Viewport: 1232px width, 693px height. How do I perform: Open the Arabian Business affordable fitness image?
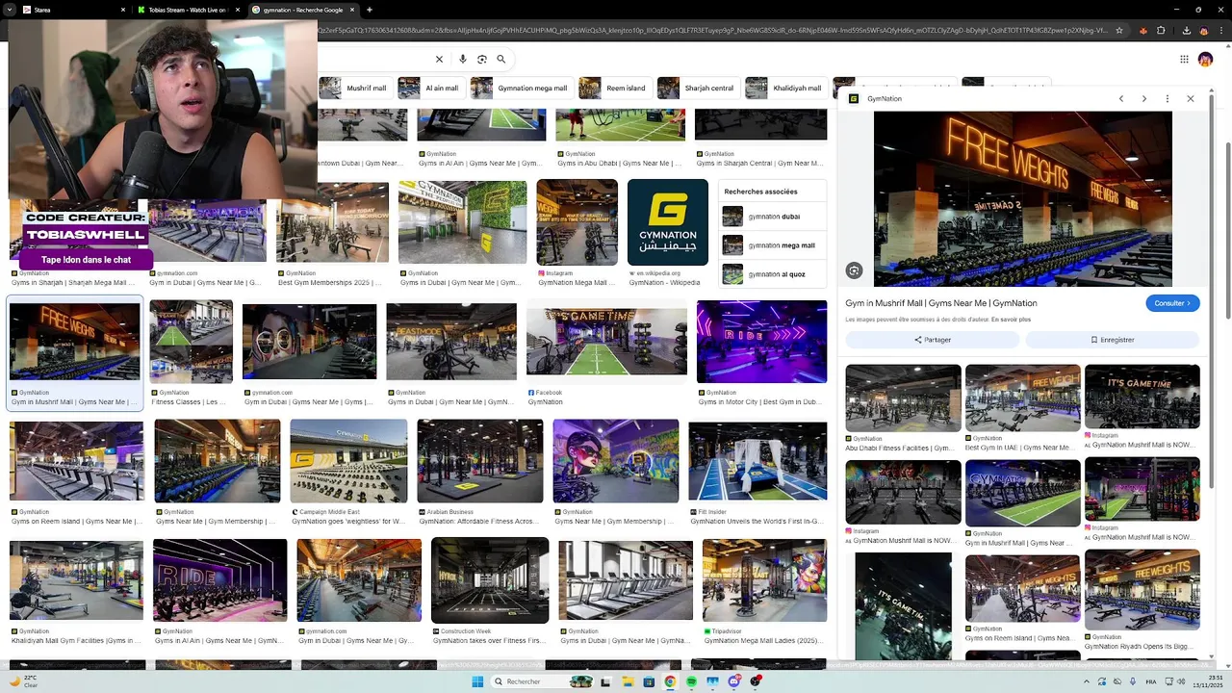coord(480,461)
